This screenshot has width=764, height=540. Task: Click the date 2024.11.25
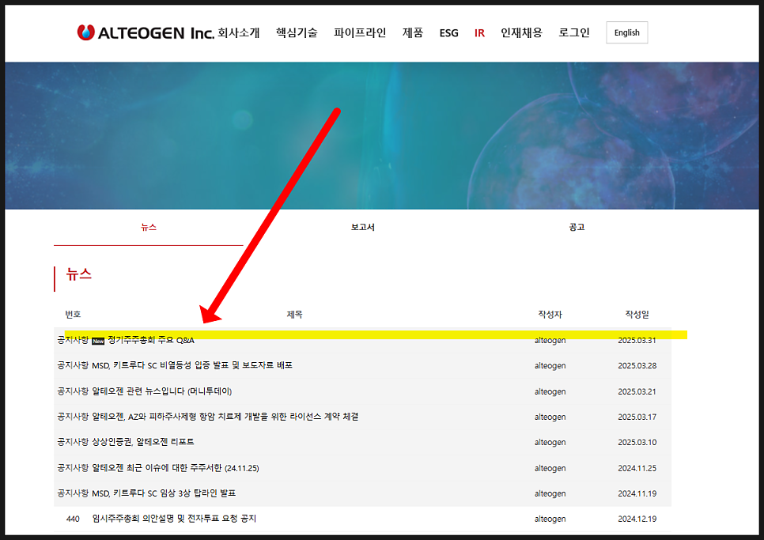click(637, 468)
